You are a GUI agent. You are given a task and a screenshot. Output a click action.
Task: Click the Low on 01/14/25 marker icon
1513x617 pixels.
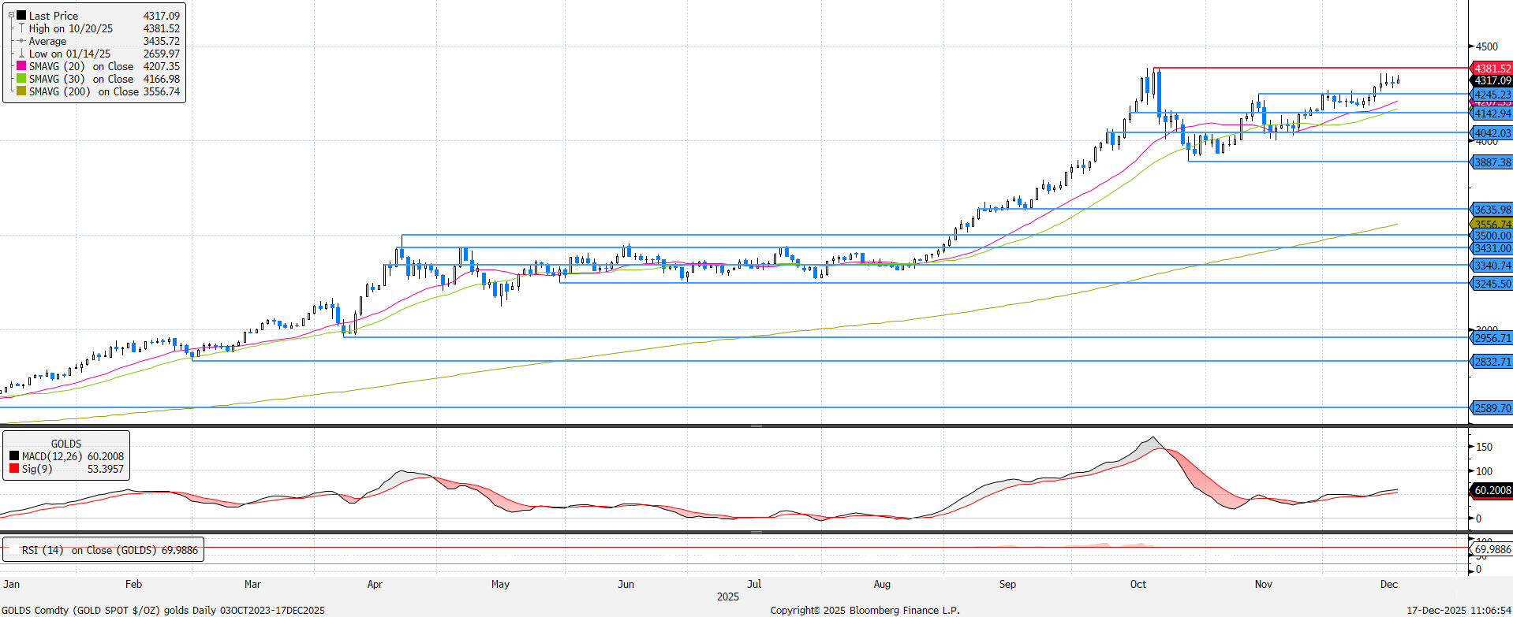21,54
